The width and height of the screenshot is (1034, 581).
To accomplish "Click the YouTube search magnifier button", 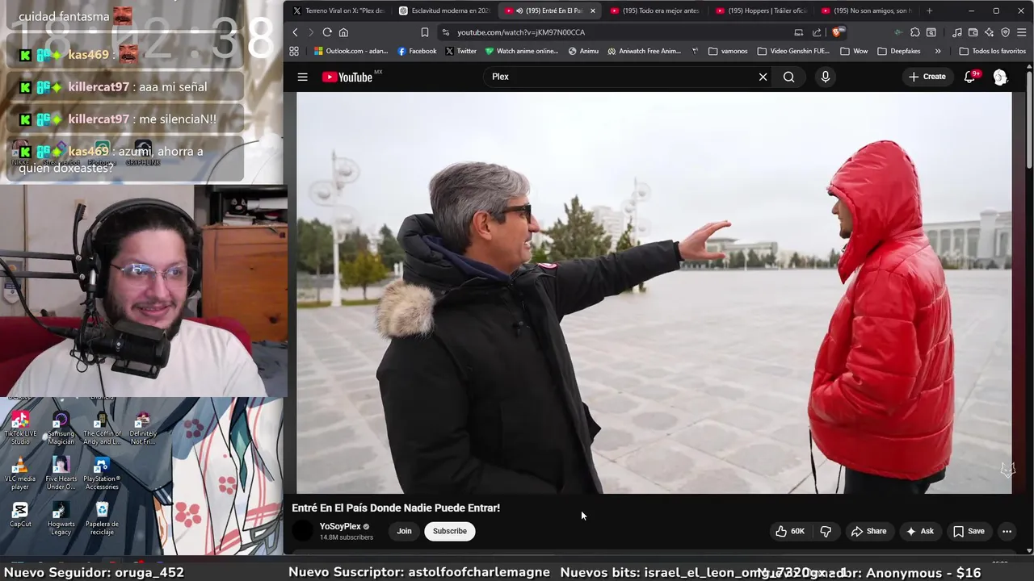I will 789,77.
